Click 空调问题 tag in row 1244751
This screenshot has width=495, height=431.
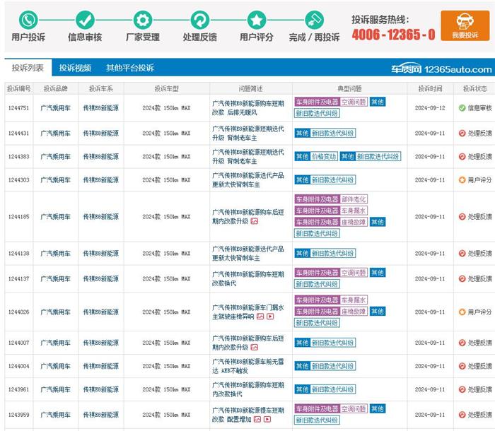point(354,102)
